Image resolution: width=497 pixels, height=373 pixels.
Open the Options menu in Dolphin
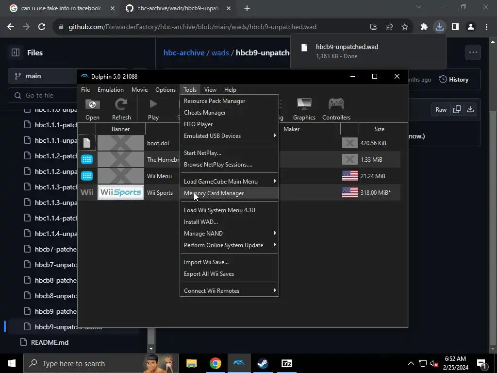pos(165,90)
